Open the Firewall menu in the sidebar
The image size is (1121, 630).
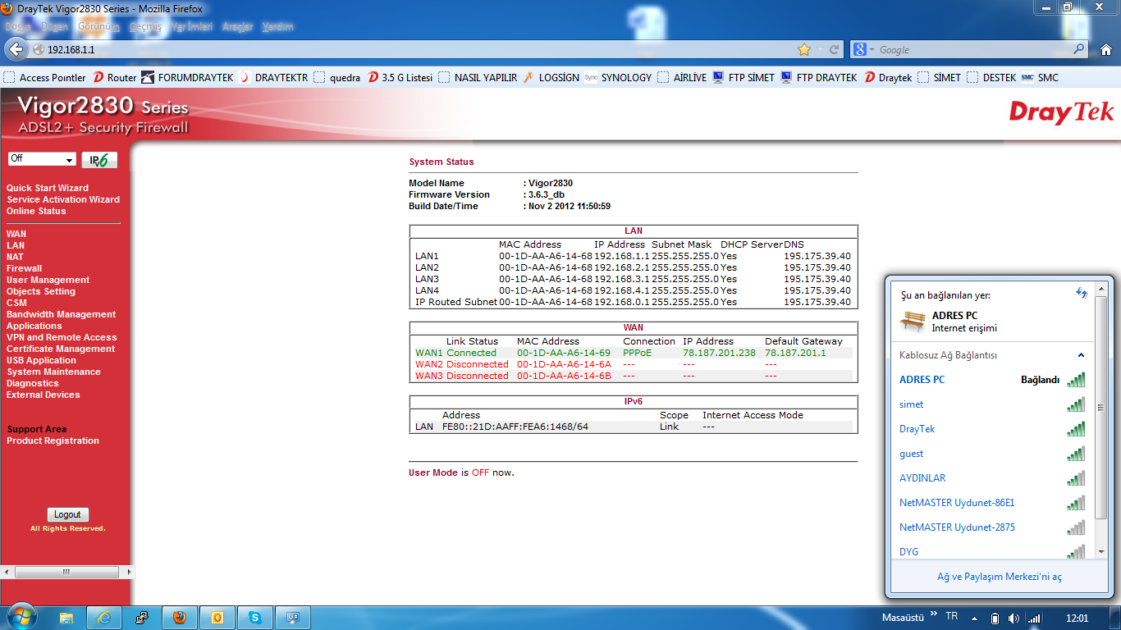24,268
